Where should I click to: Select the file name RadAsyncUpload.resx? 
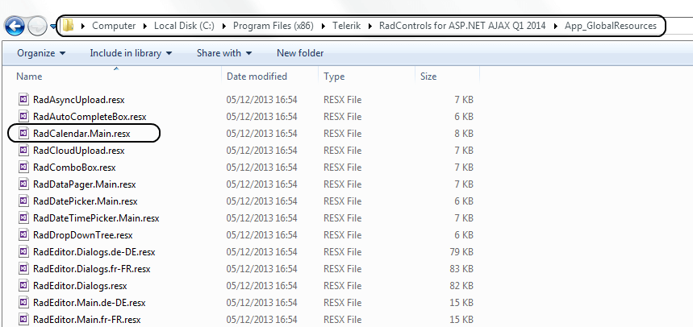tap(79, 100)
